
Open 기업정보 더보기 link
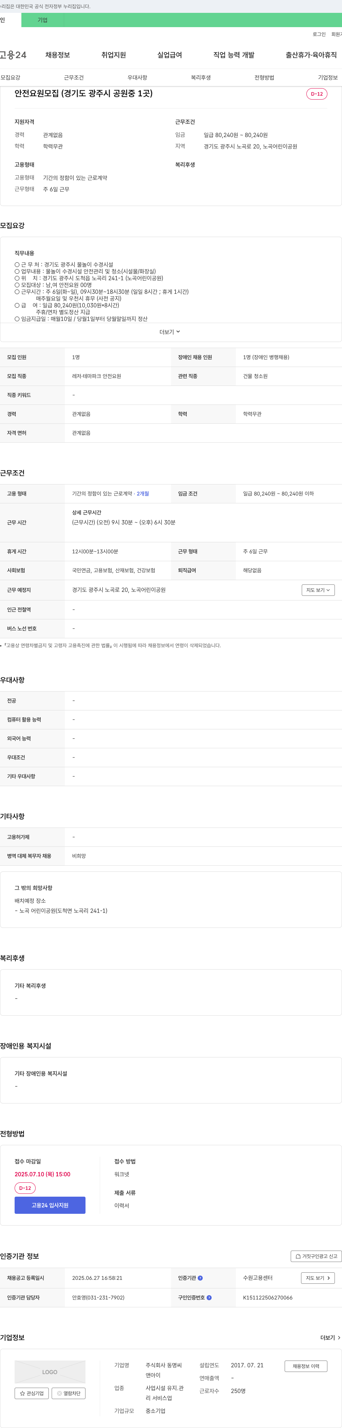330,1338
